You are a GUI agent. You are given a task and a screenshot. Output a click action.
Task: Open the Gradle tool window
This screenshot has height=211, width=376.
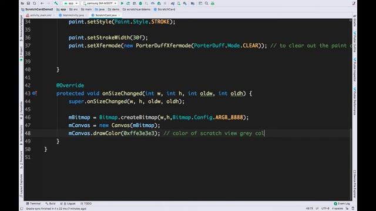pyautogui.click(x=355, y=21)
